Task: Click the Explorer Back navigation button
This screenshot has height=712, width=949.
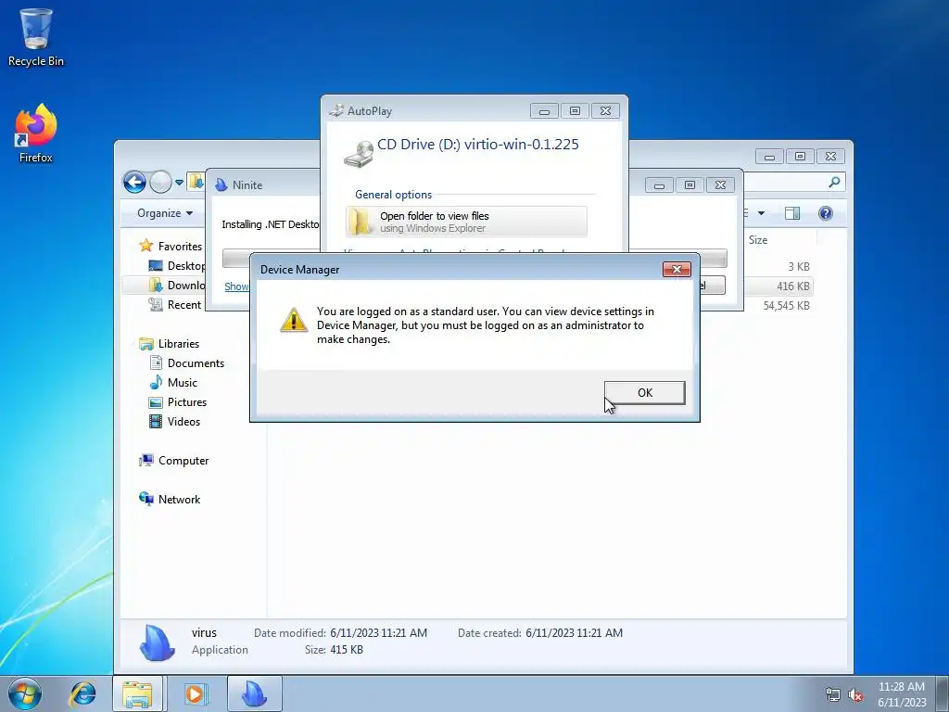Action: point(134,182)
